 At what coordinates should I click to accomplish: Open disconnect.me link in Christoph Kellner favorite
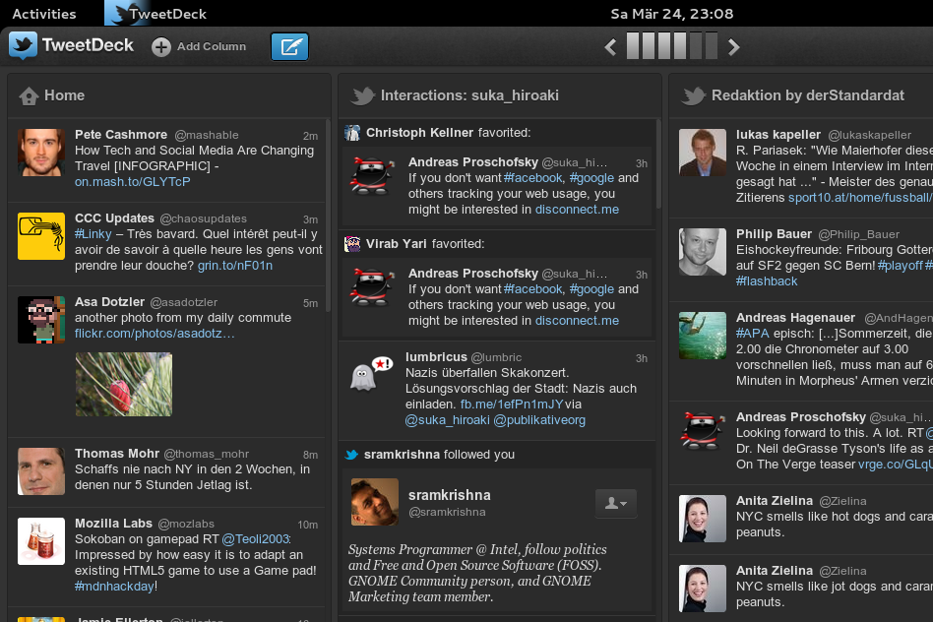577,210
